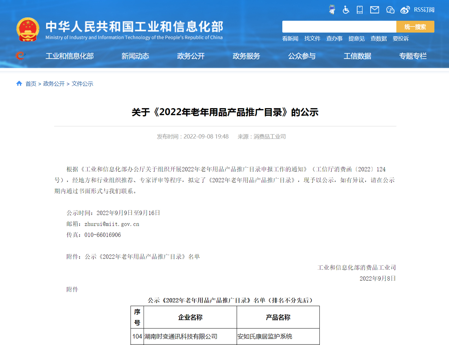Click 看新闻 quick link under search
The image size is (449, 345).
click(x=290, y=38)
